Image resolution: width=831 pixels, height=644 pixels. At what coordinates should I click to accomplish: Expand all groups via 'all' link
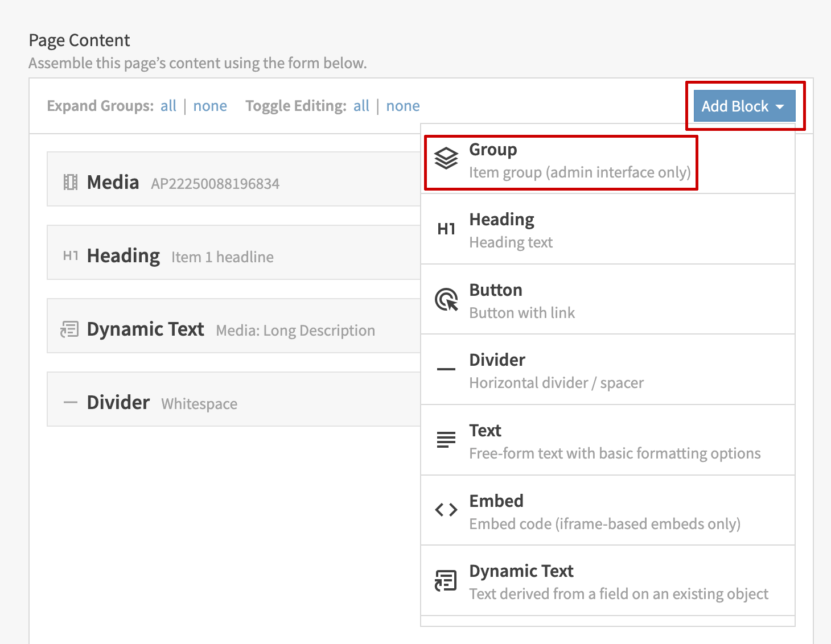tap(168, 106)
